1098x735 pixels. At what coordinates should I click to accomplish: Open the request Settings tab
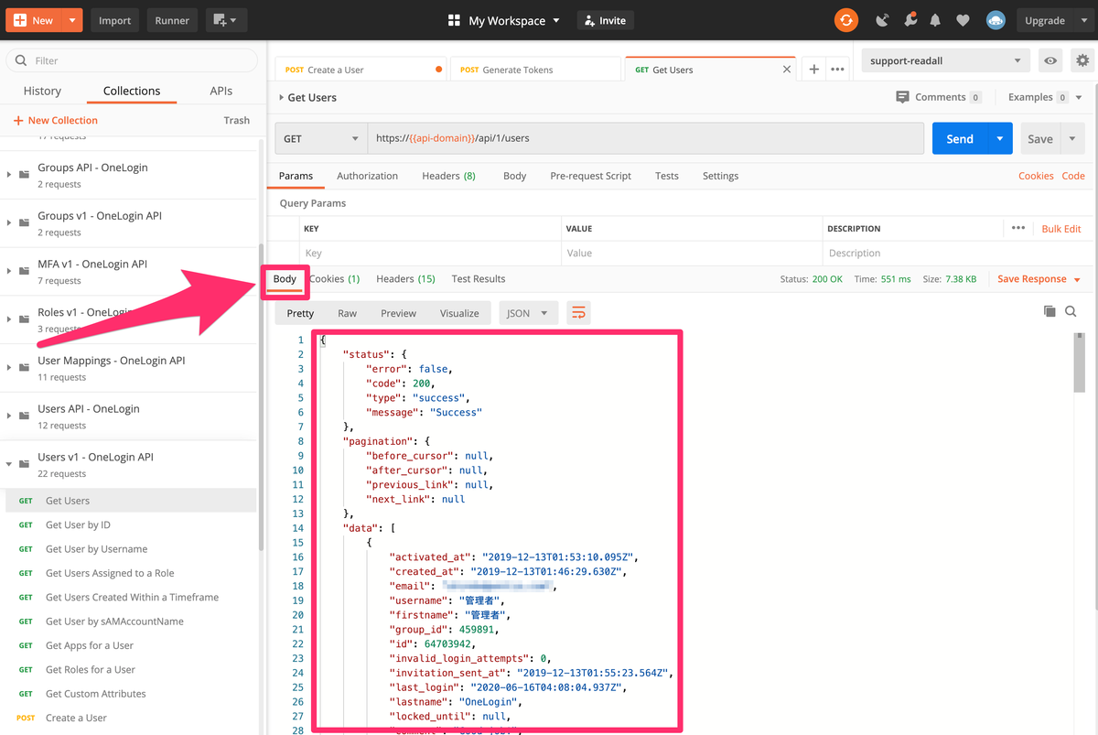pos(720,176)
